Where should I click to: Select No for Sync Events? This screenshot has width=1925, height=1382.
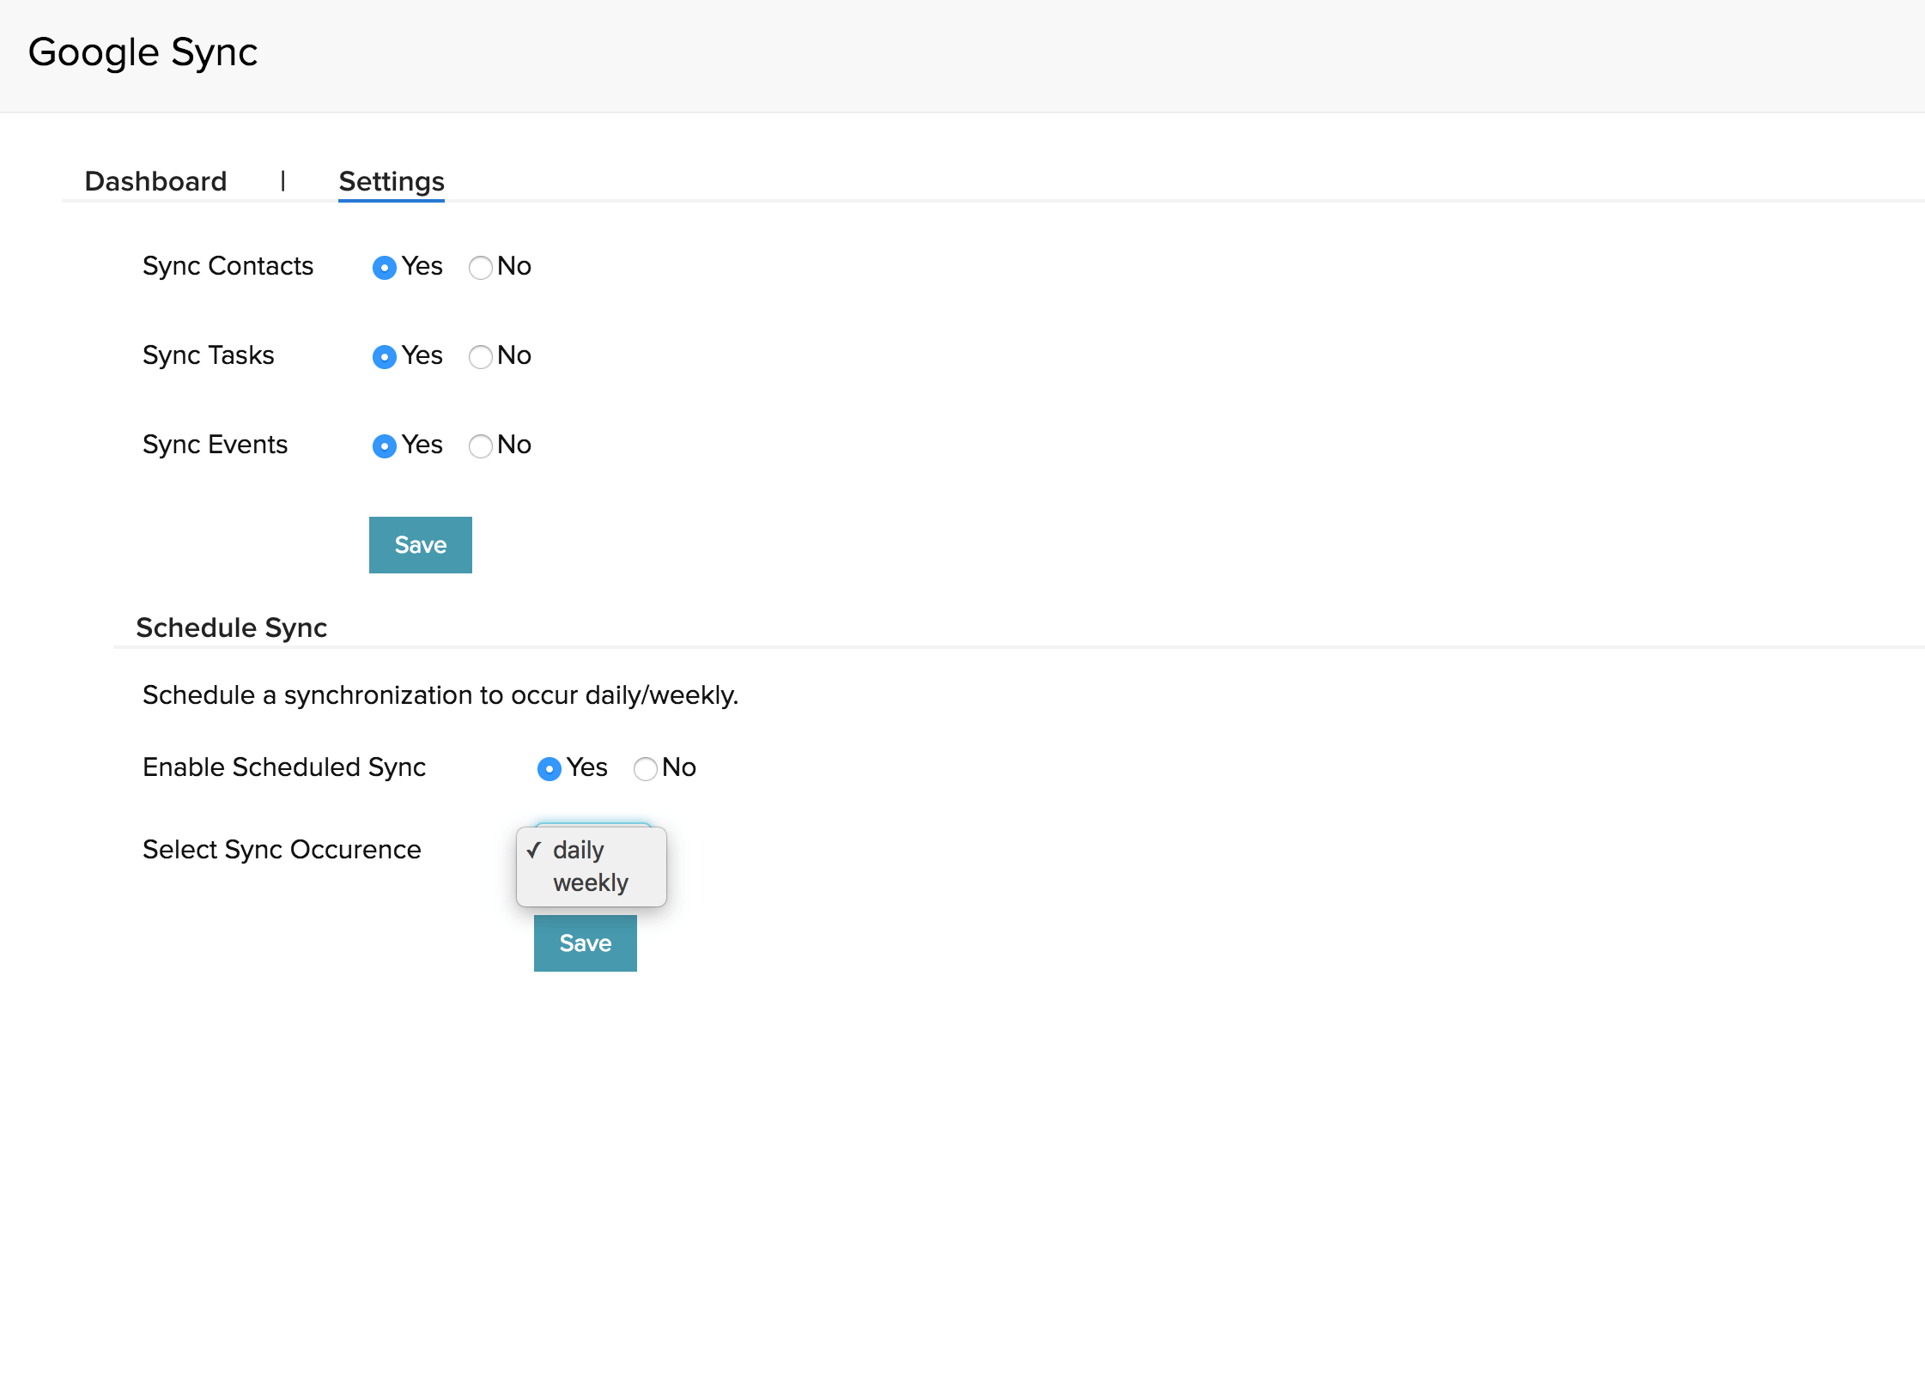pyautogui.click(x=481, y=446)
